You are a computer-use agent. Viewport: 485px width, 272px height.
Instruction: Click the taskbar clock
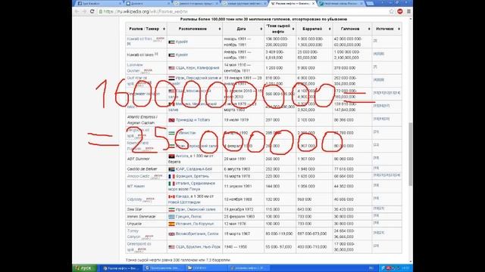click(x=405, y=268)
